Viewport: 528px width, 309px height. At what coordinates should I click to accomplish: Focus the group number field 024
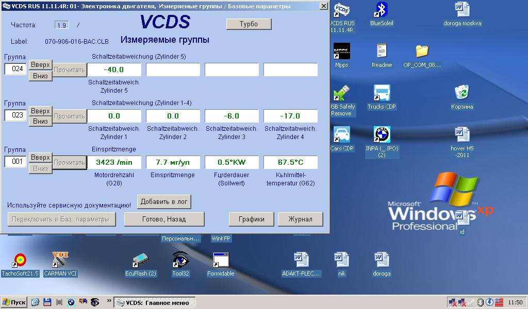coord(15,69)
